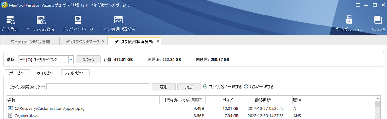
Task: Open ディスク使用状況分析 toolbar icon
Action: 118,24
